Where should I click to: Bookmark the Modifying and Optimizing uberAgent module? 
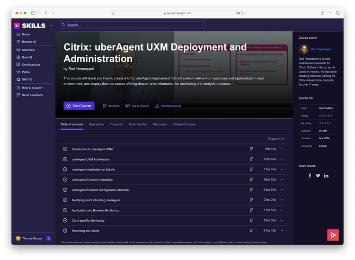point(251,200)
